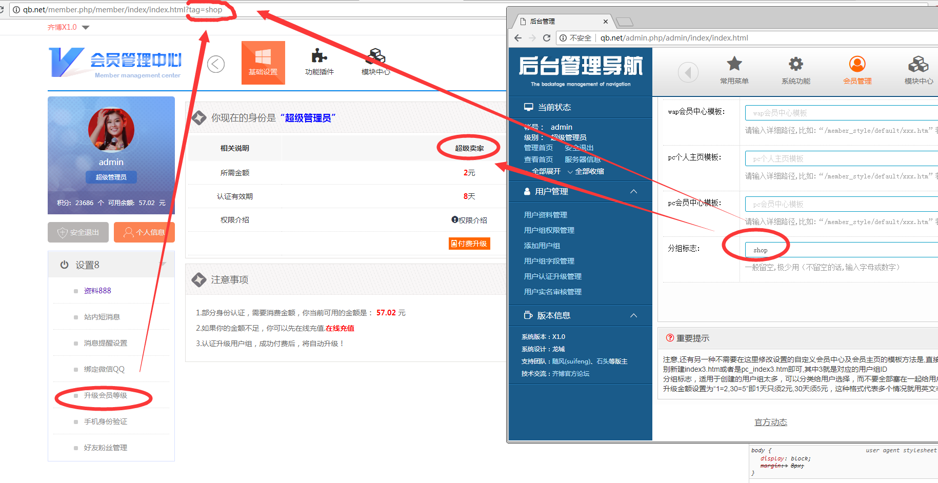Viewport: 938px width, 483px height.
Task: Click left arrow circle in admin navigation
Action: (688, 72)
